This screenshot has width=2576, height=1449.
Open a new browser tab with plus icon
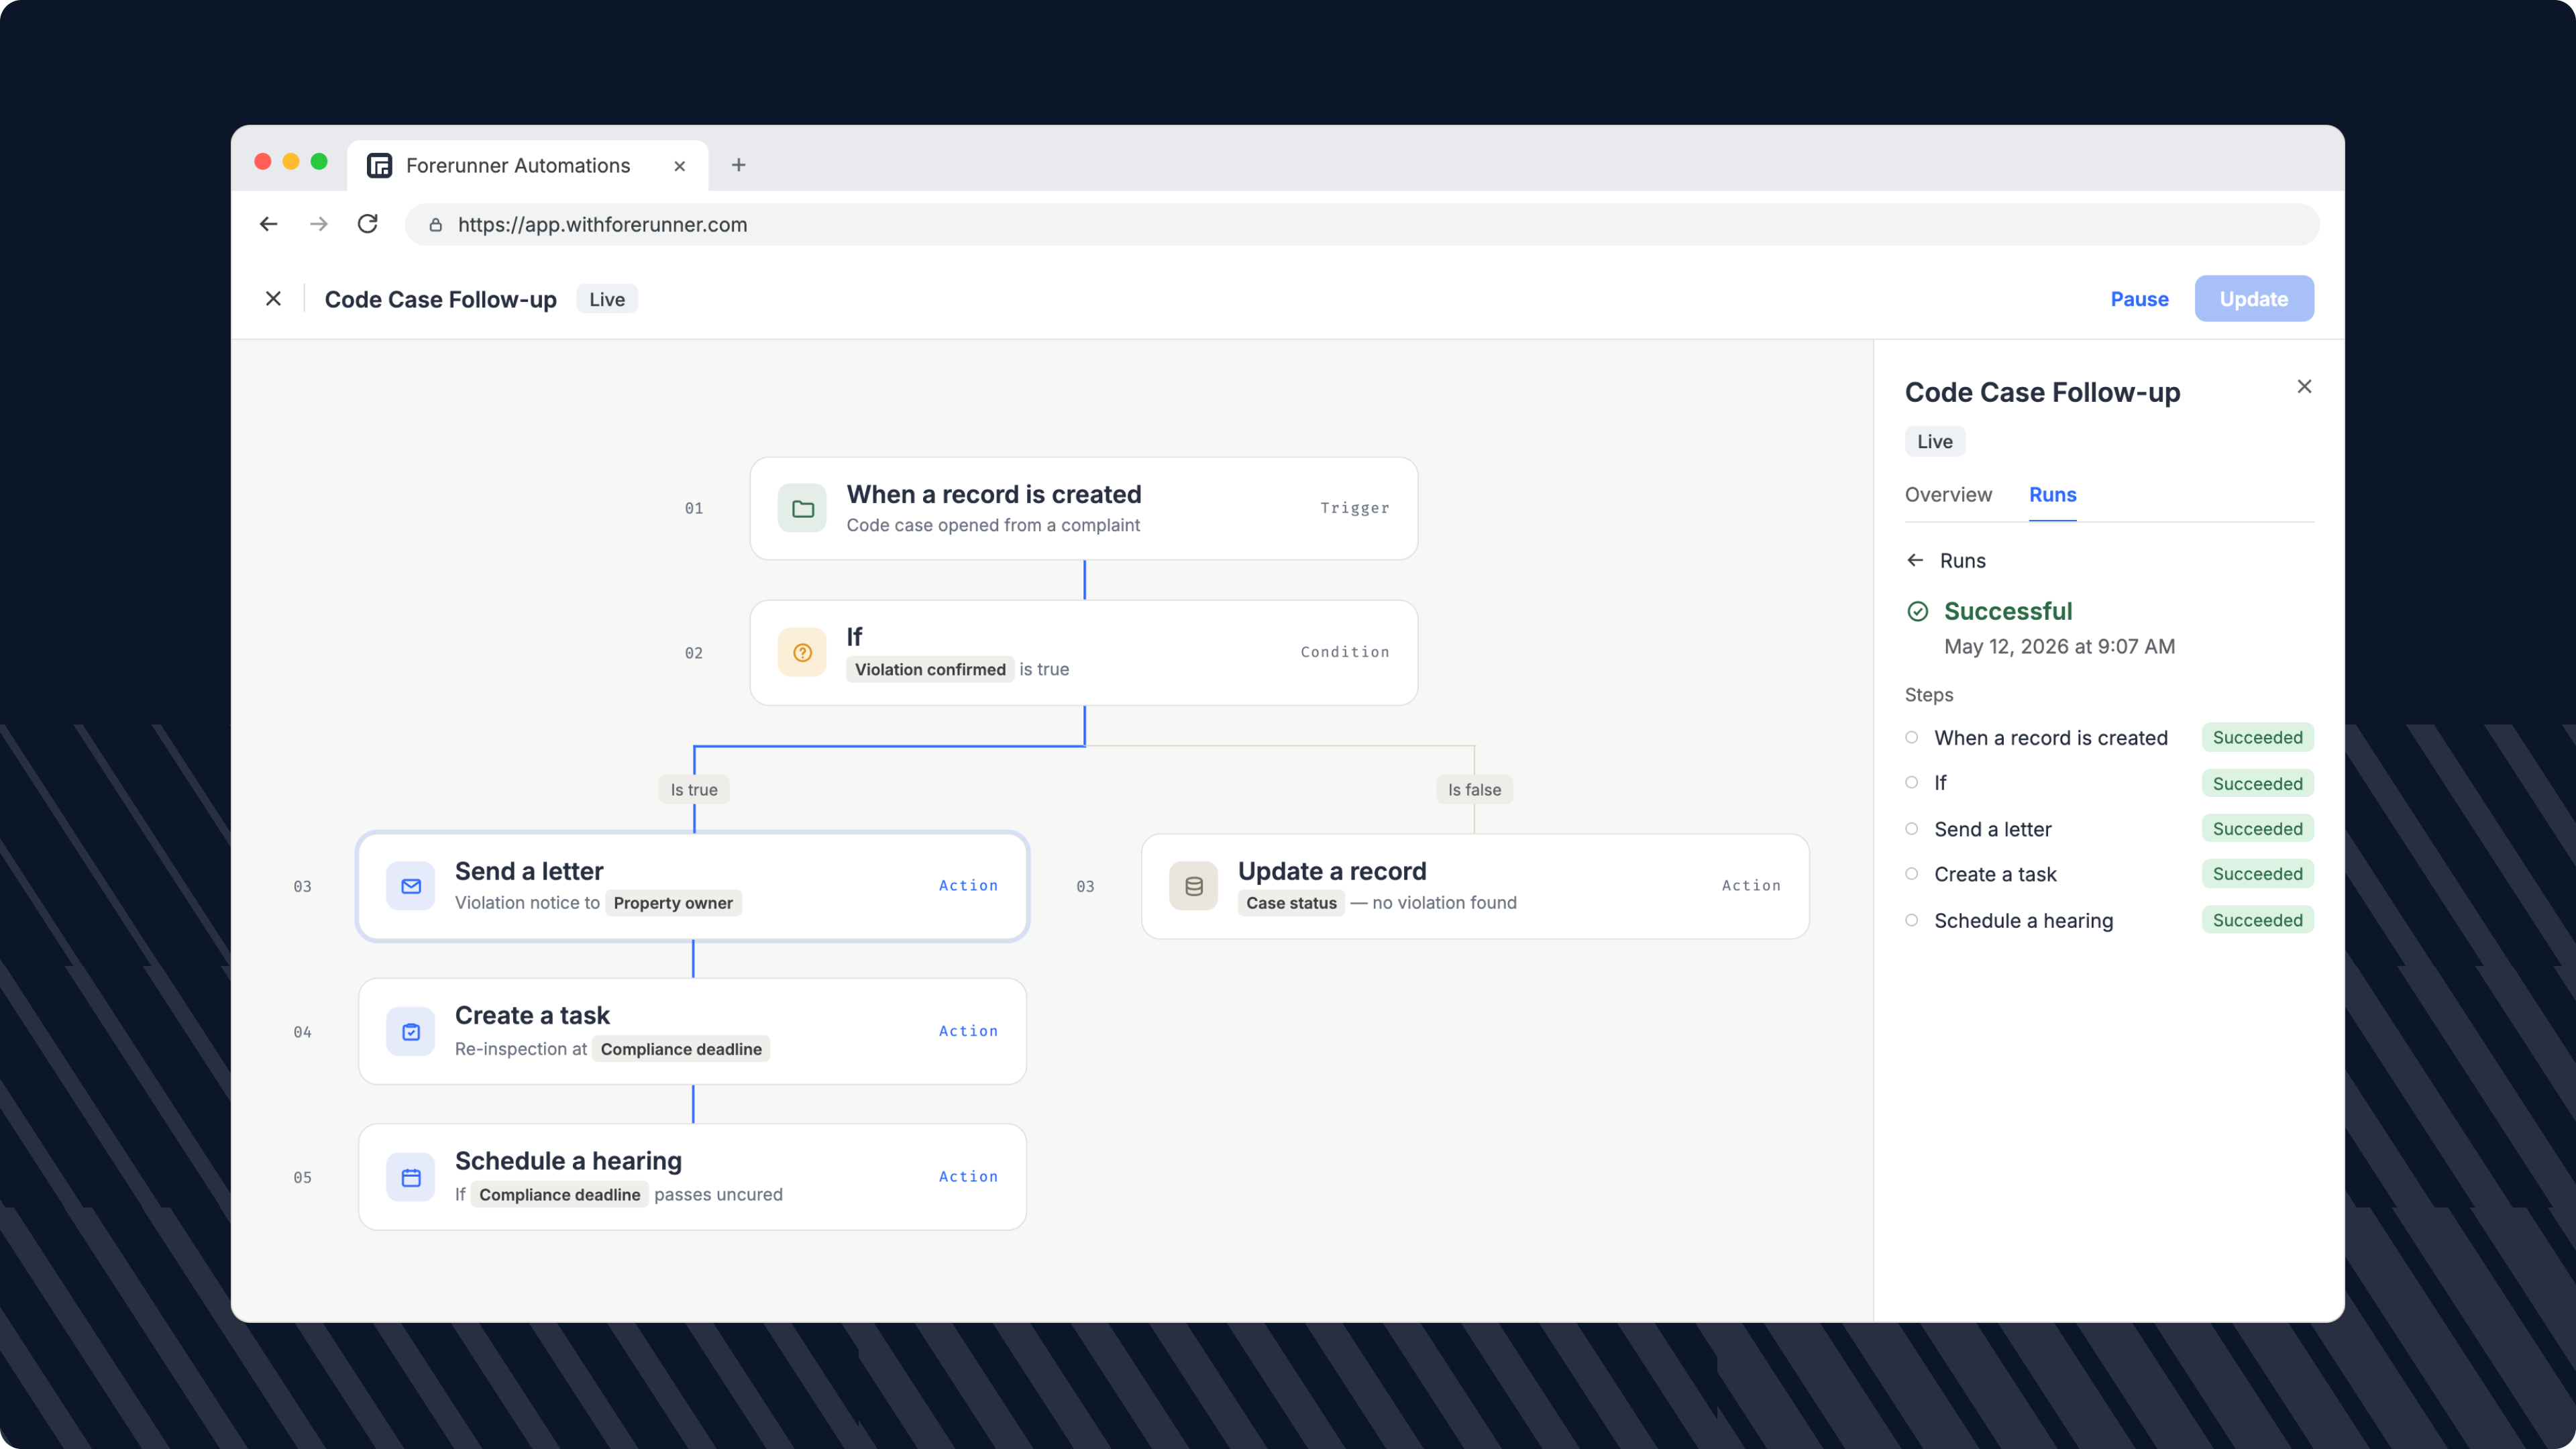pos(739,165)
